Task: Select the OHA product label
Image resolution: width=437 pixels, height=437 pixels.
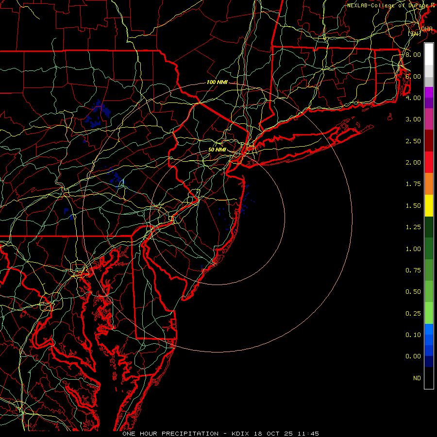Action: [427, 29]
